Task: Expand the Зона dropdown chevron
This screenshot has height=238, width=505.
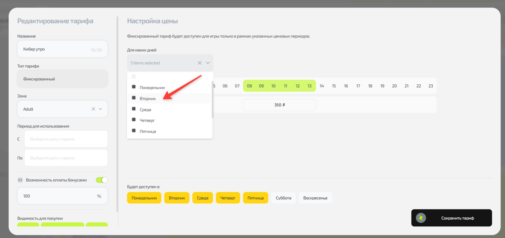Action: pyautogui.click(x=100, y=109)
